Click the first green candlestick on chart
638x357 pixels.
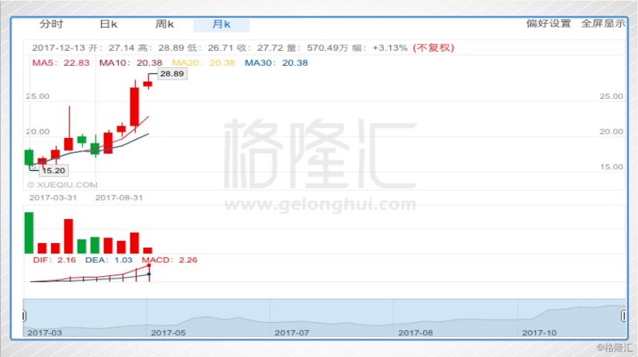pos(30,157)
